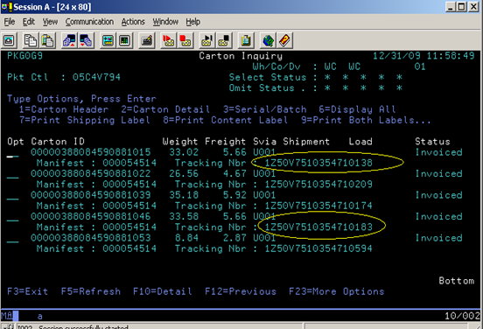Click carton ID 00000388084590881039
This screenshot has width=483, height=329.
pos(91,195)
